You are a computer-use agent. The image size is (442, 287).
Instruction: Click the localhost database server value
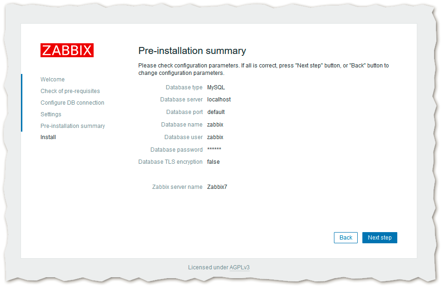pyautogui.click(x=219, y=100)
